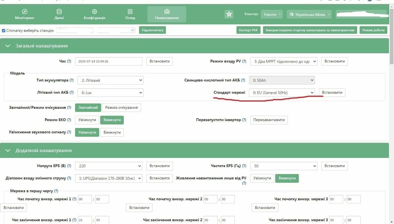Click the star favorites icon
Viewport: 394px width, 224px height.
click(x=229, y=14)
